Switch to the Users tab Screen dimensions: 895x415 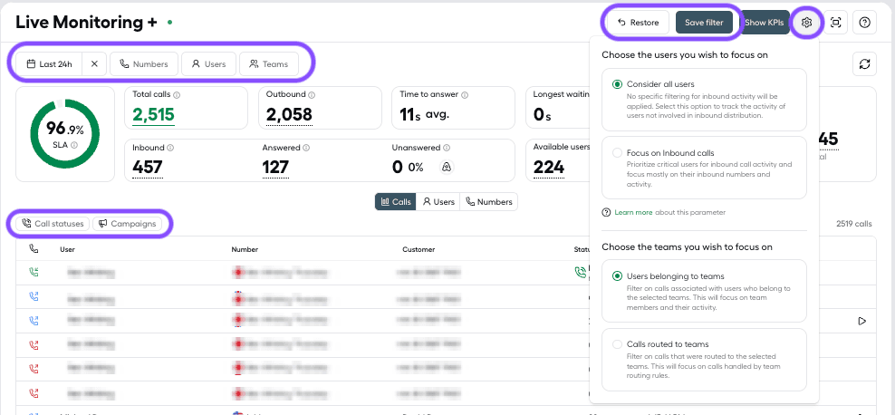(438, 201)
